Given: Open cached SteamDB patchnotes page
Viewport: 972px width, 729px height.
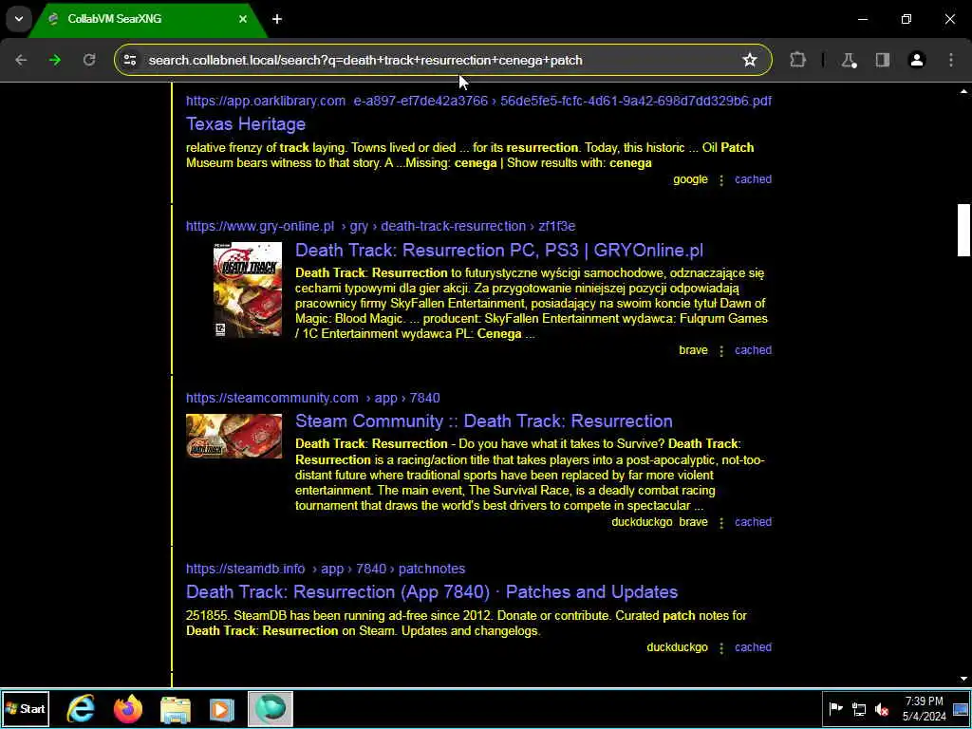Looking at the screenshot, I should click(753, 647).
